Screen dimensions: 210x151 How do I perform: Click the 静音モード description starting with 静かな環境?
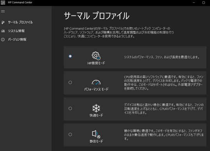pos(164,135)
